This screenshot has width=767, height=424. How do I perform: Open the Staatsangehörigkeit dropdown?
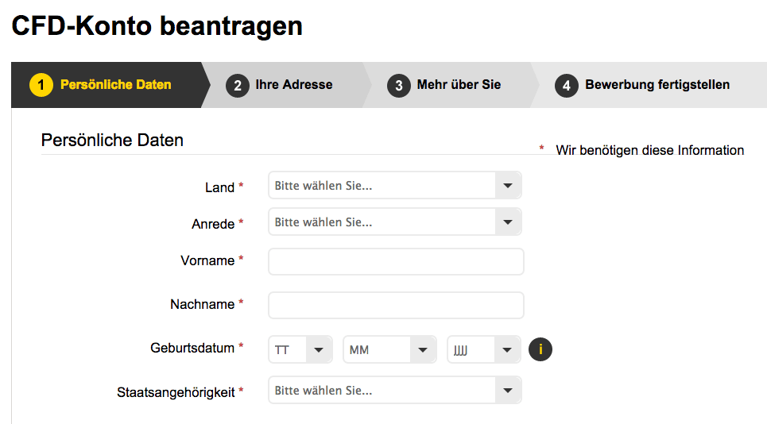(395, 391)
